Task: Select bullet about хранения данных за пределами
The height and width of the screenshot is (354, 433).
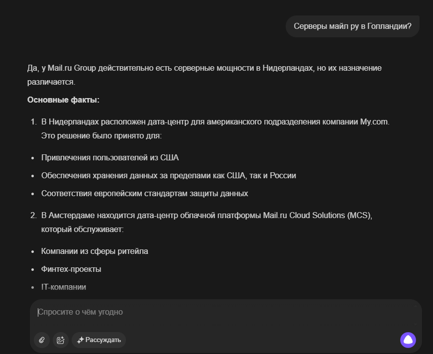Action: [169, 176]
